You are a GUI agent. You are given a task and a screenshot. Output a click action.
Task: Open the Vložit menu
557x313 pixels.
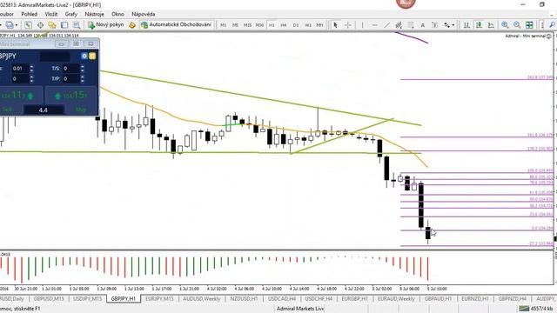coord(51,14)
